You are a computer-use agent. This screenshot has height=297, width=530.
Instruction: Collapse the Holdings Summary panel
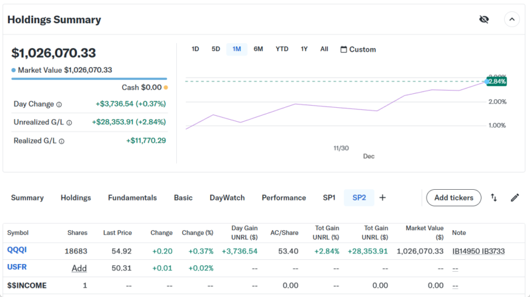click(x=512, y=19)
